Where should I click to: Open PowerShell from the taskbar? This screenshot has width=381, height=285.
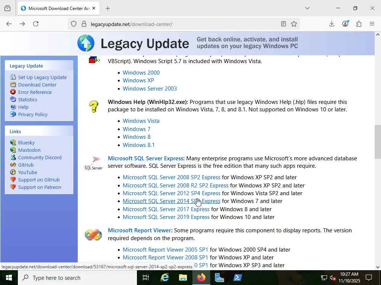pos(237,278)
